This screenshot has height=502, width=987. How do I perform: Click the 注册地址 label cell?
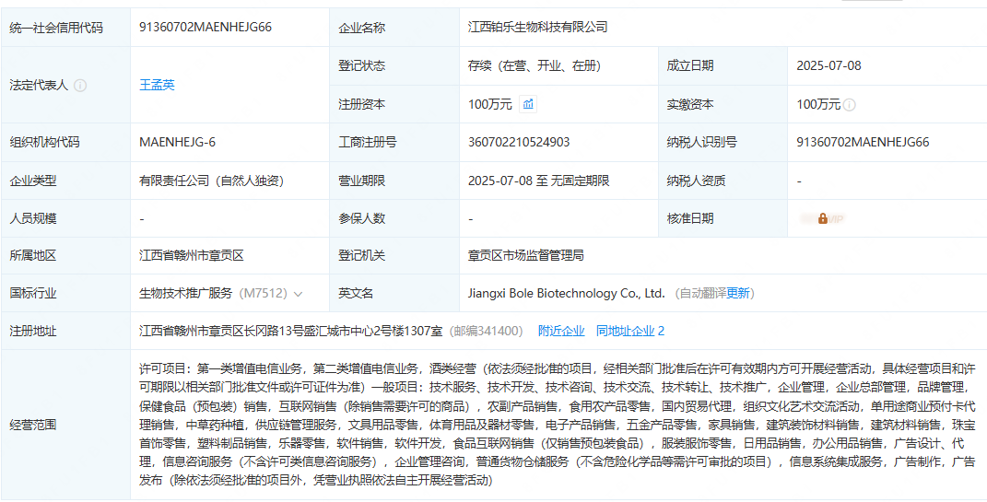65,331
